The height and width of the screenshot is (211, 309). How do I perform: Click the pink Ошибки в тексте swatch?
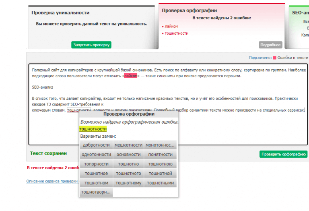pyautogui.click(x=274, y=58)
